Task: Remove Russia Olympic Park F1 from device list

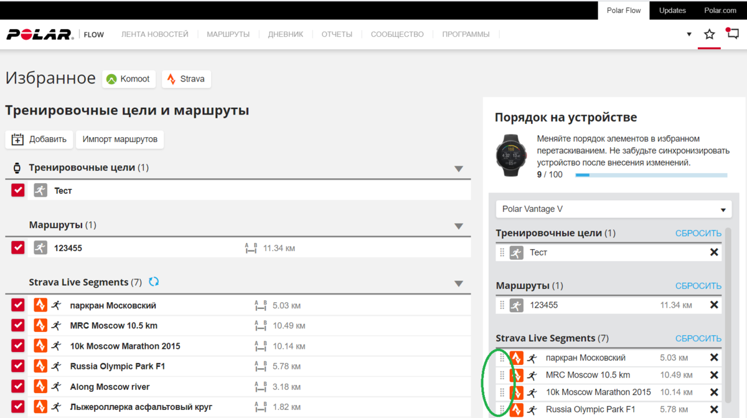Action: [x=714, y=410]
